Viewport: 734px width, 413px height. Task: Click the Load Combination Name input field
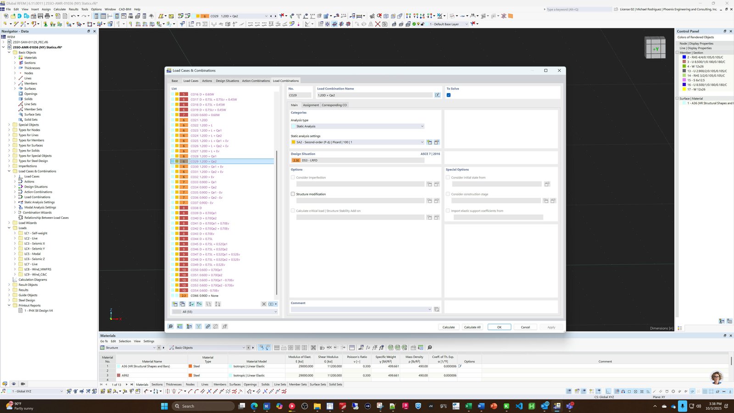tap(374, 95)
